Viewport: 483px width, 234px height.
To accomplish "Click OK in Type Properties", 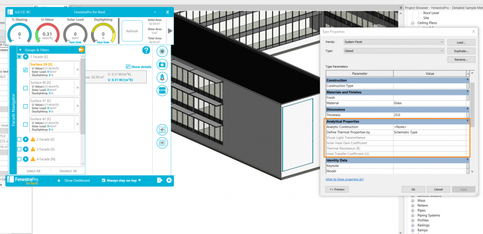I will (x=413, y=189).
